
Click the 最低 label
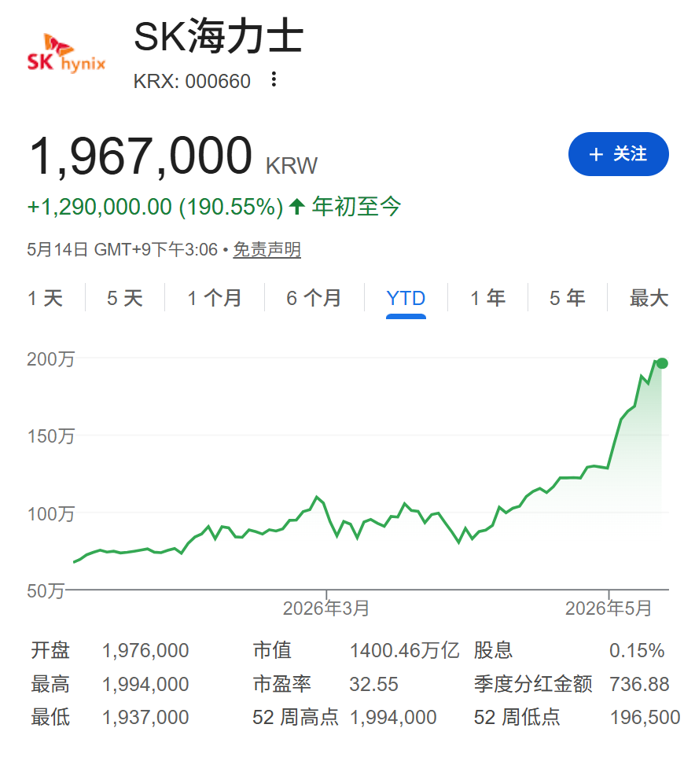pyautogui.click(x=50, y=717)
